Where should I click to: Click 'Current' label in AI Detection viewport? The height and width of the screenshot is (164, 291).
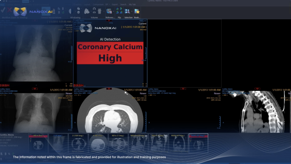pyautogui.click(x=143, y=24)
